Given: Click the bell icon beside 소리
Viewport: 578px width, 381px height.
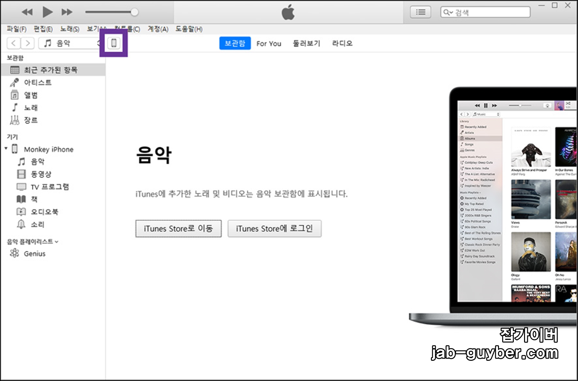Looking at the screenshot, I should pos(21,224).
